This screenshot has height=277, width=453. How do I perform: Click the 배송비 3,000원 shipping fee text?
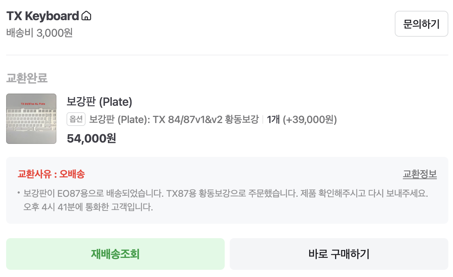point(40,33)
